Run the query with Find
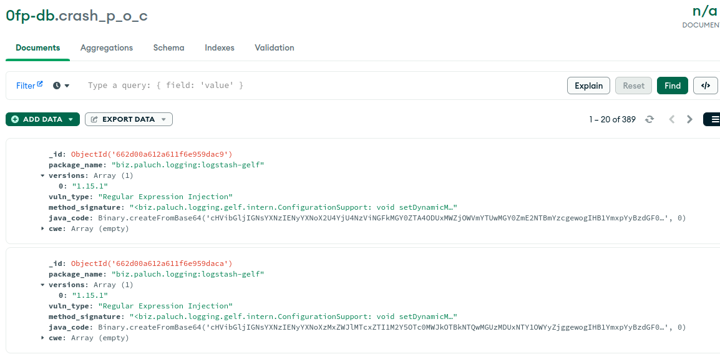 click(672, 86)
